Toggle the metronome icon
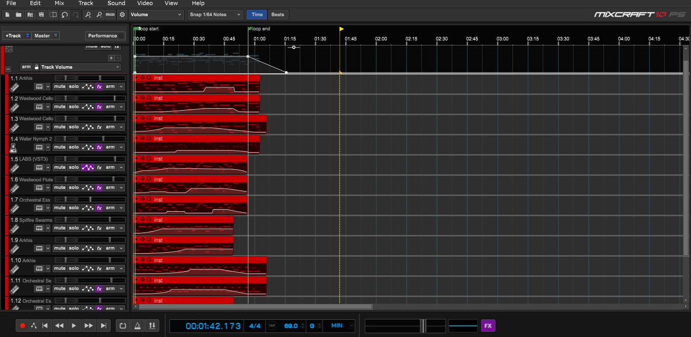 point(137,326)
